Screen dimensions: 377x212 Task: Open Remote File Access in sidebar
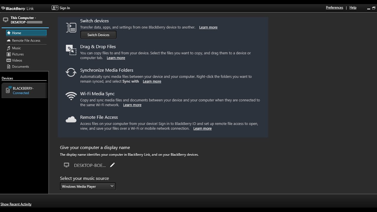(26, 41)
